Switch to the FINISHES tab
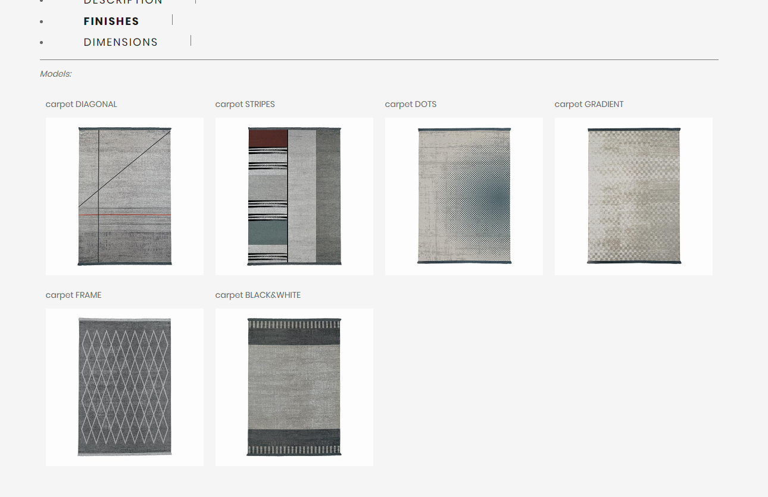This screenshot has height=497, width=768. (x=111, y=21)
